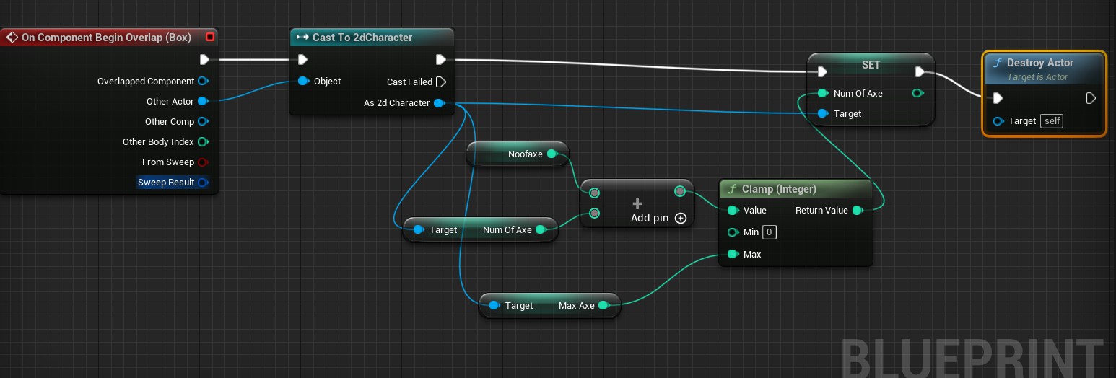1116x378 pixels.
Task: Click the red delegate pin on the overlap event
Action: click(x=209, y=37)
